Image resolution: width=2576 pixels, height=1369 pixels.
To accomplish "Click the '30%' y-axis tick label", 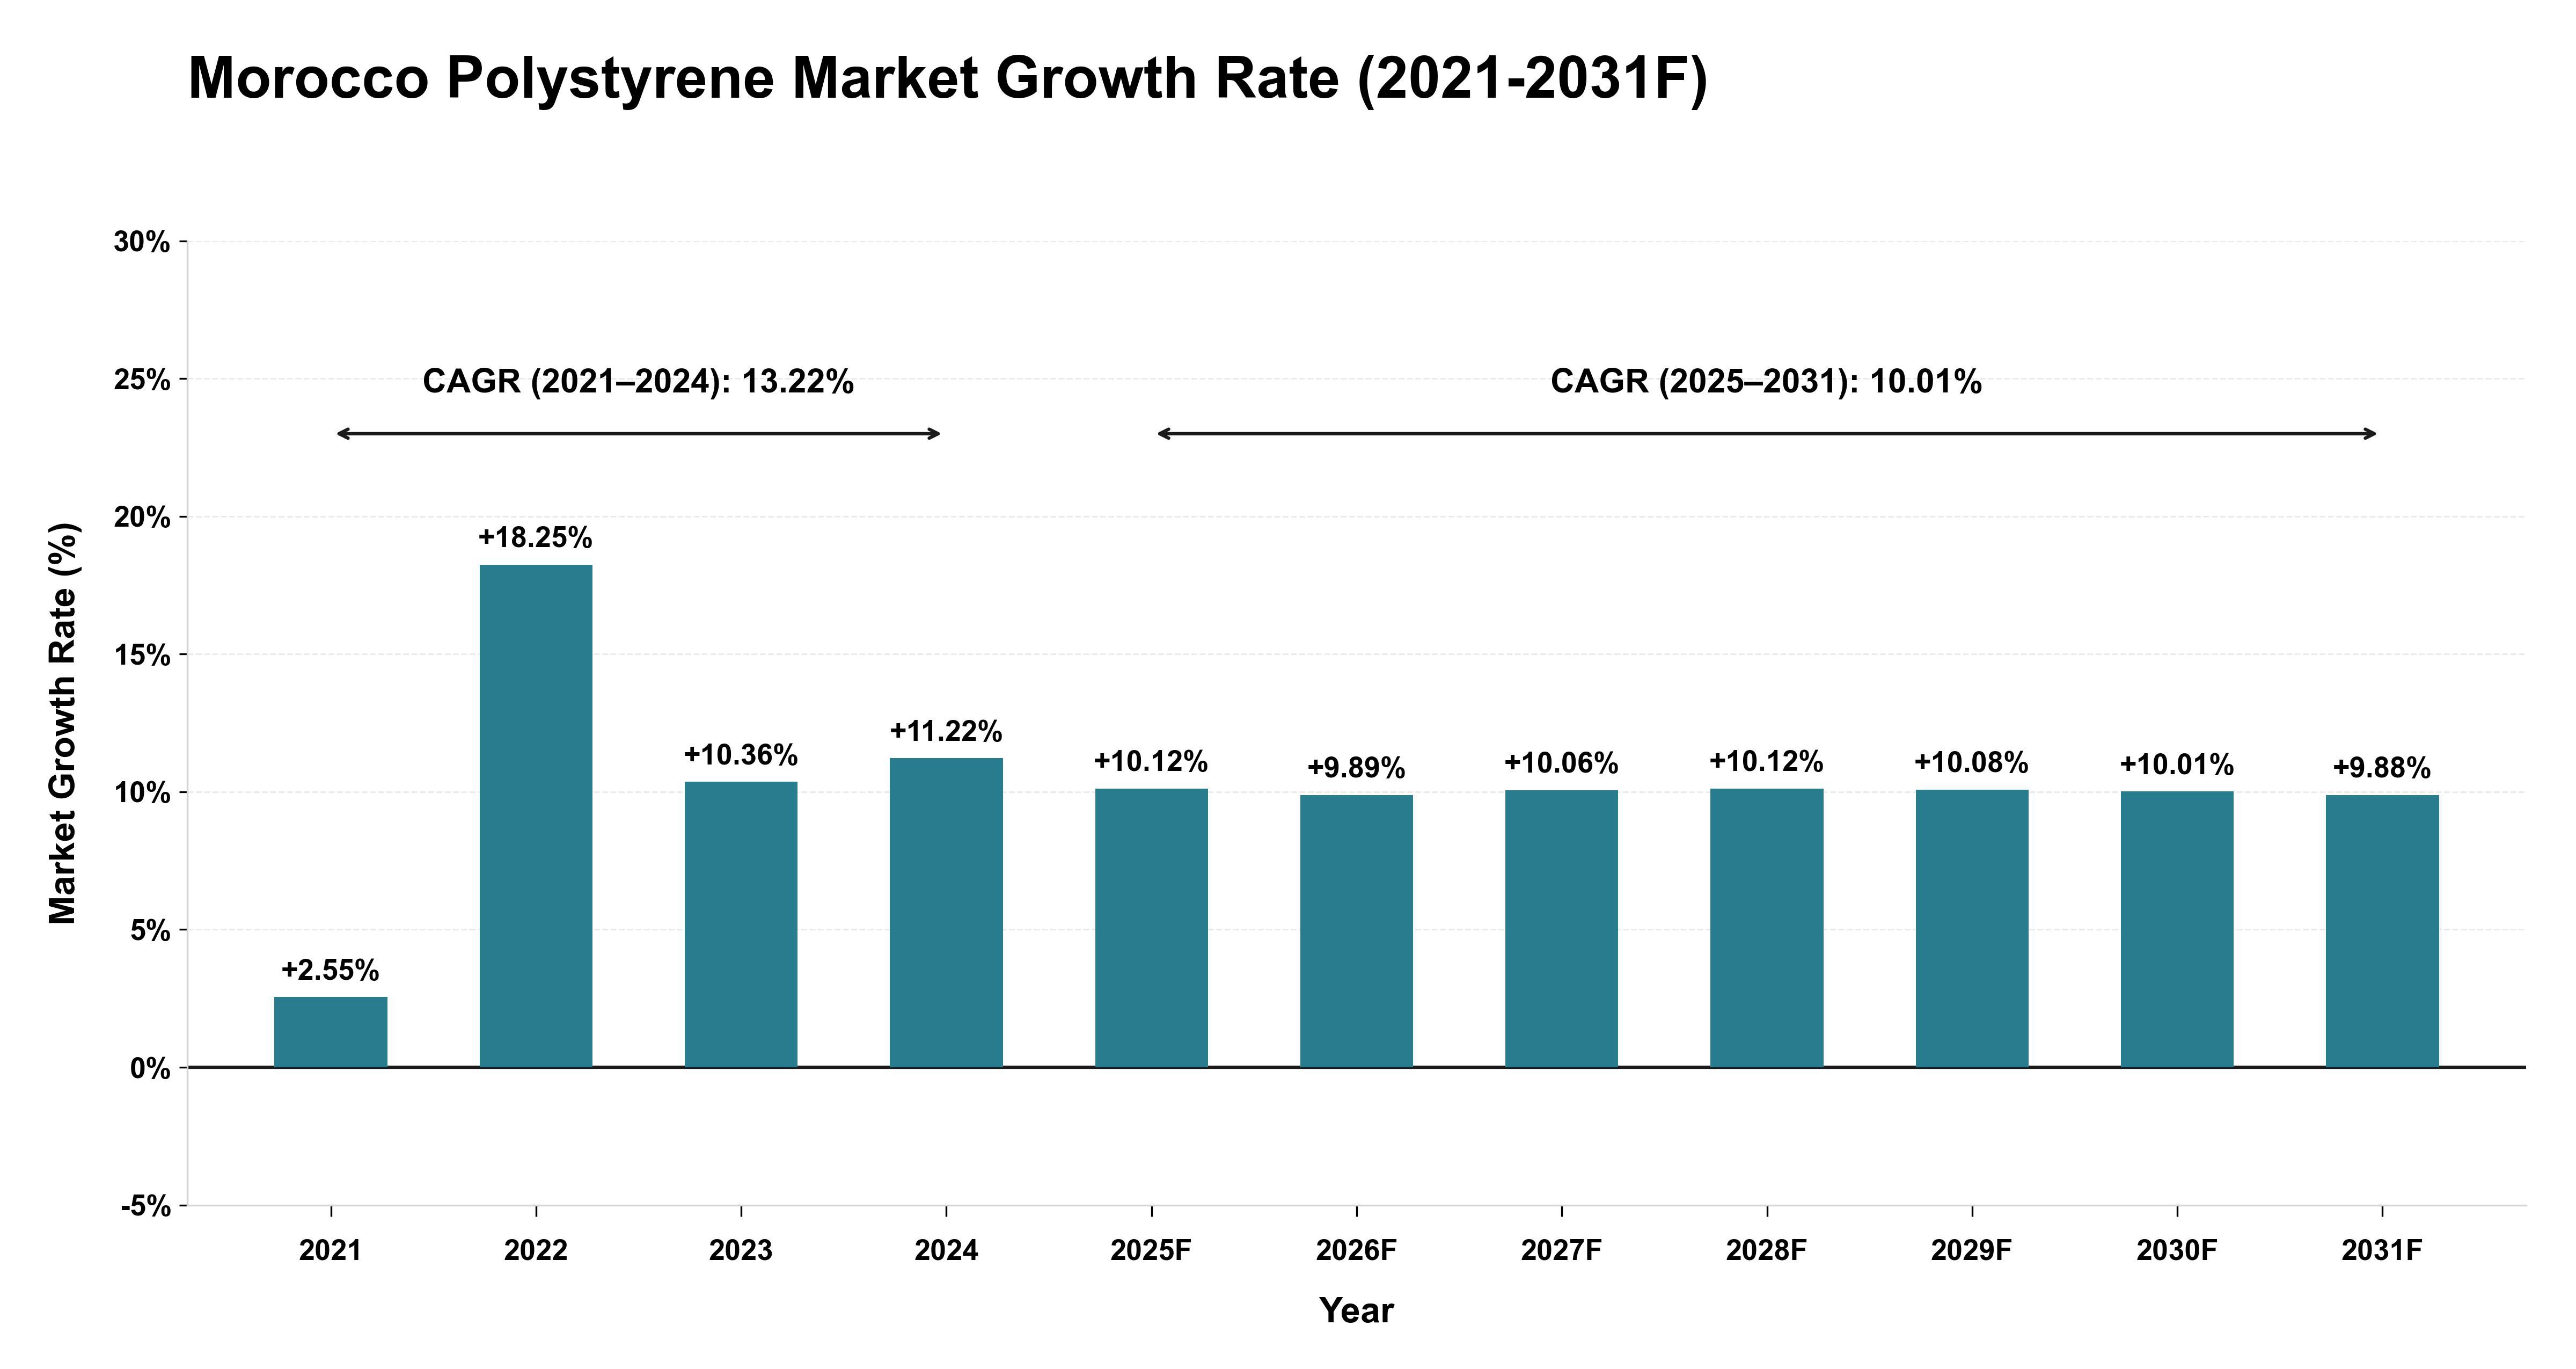I will coord(142,242).
